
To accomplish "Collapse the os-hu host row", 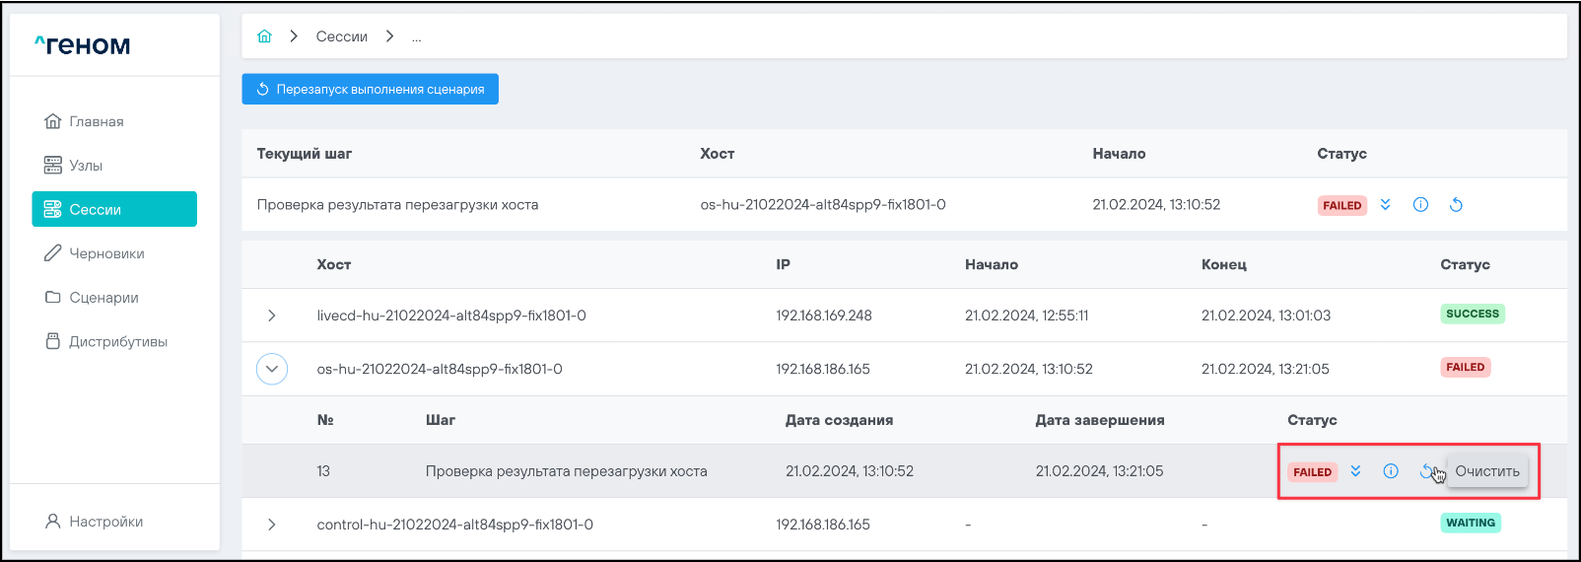I will tap(272, 369).
